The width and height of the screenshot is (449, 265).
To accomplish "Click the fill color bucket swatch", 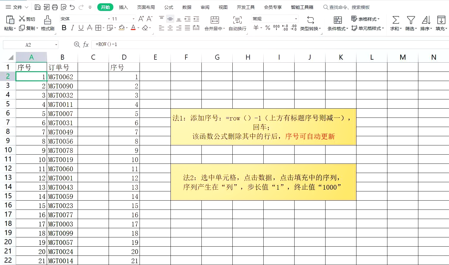I will (121, 28).
